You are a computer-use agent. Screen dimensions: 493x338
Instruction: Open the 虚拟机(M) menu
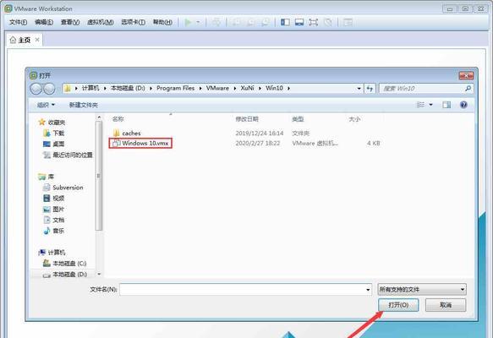click(101, 22)
